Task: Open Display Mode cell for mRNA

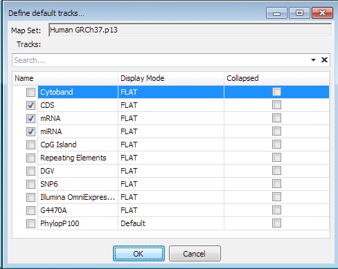Action: [x=171, y=118]
